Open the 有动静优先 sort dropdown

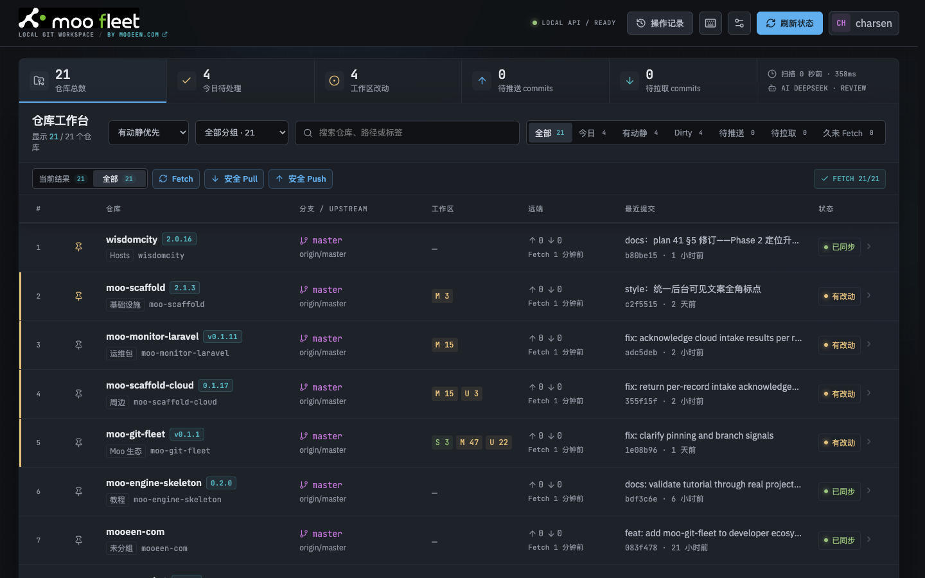(x=148, y=133)
